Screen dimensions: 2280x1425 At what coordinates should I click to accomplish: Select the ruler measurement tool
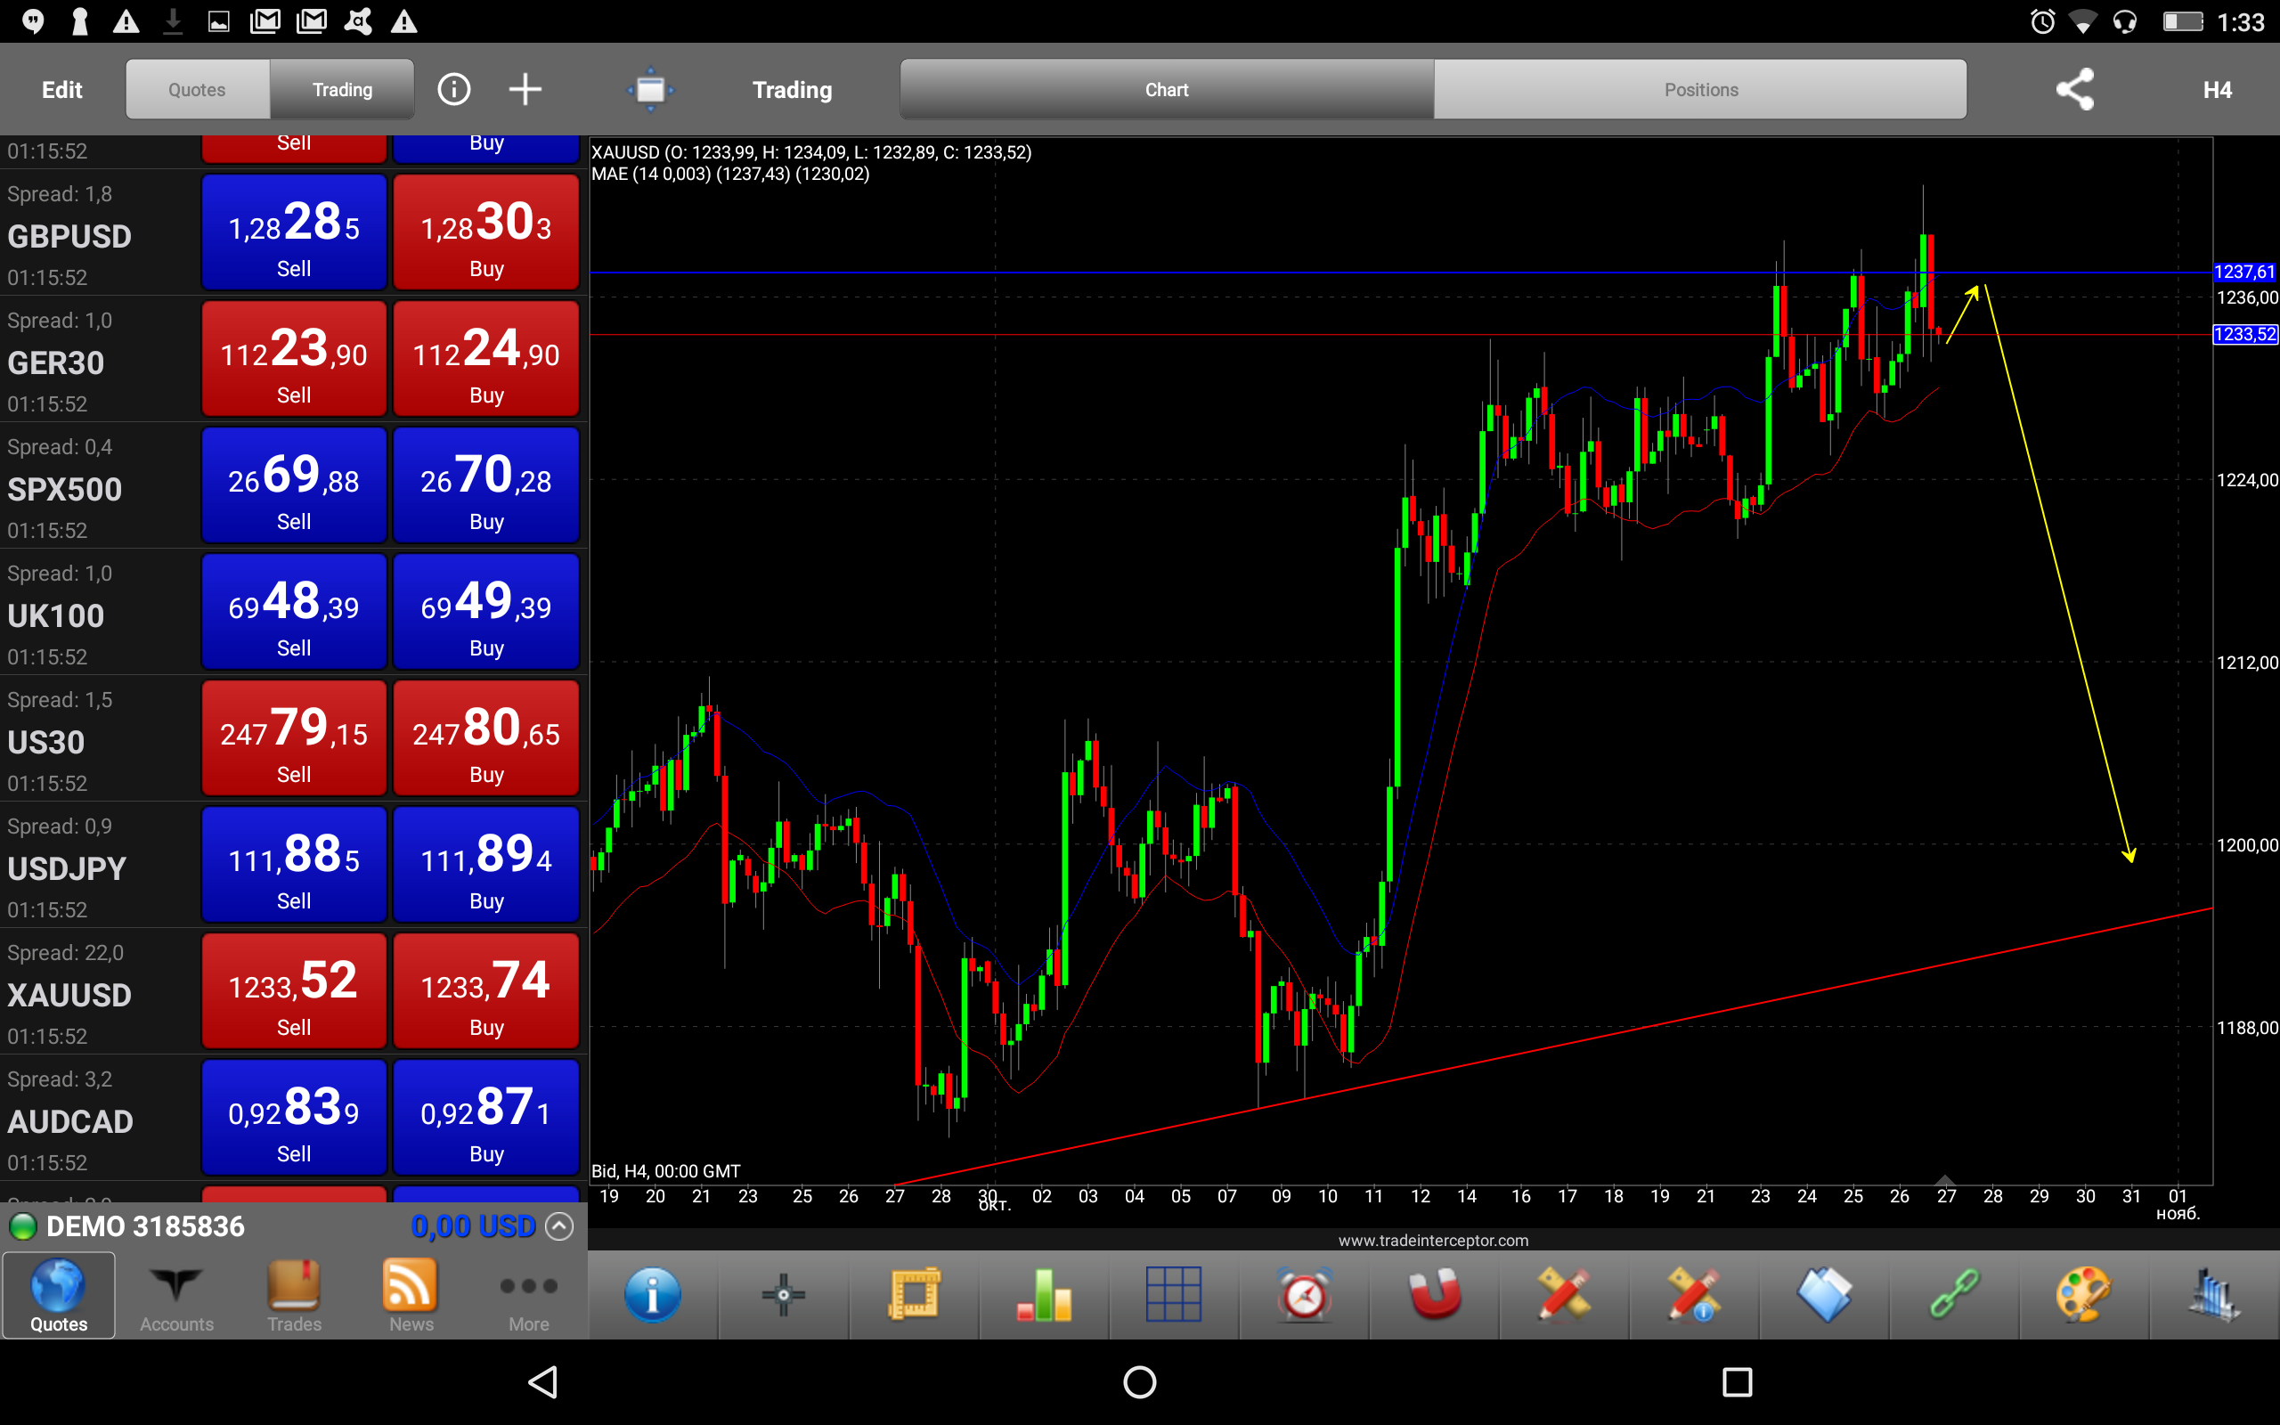[x=914, y=1294]
